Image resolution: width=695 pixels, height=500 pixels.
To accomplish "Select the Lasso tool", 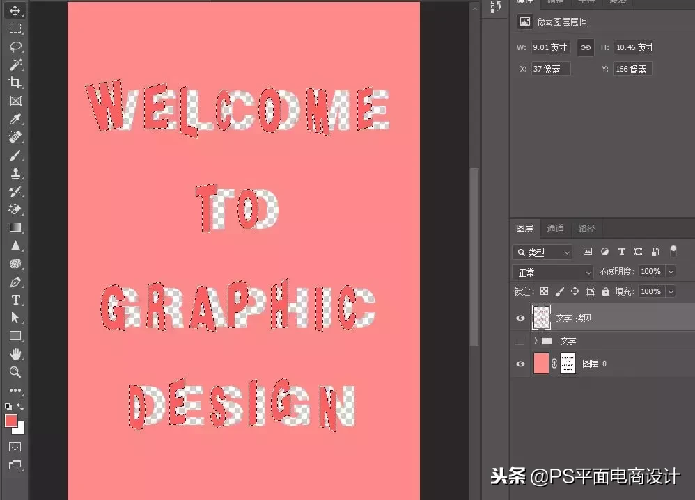I will (x=15, y=47).
